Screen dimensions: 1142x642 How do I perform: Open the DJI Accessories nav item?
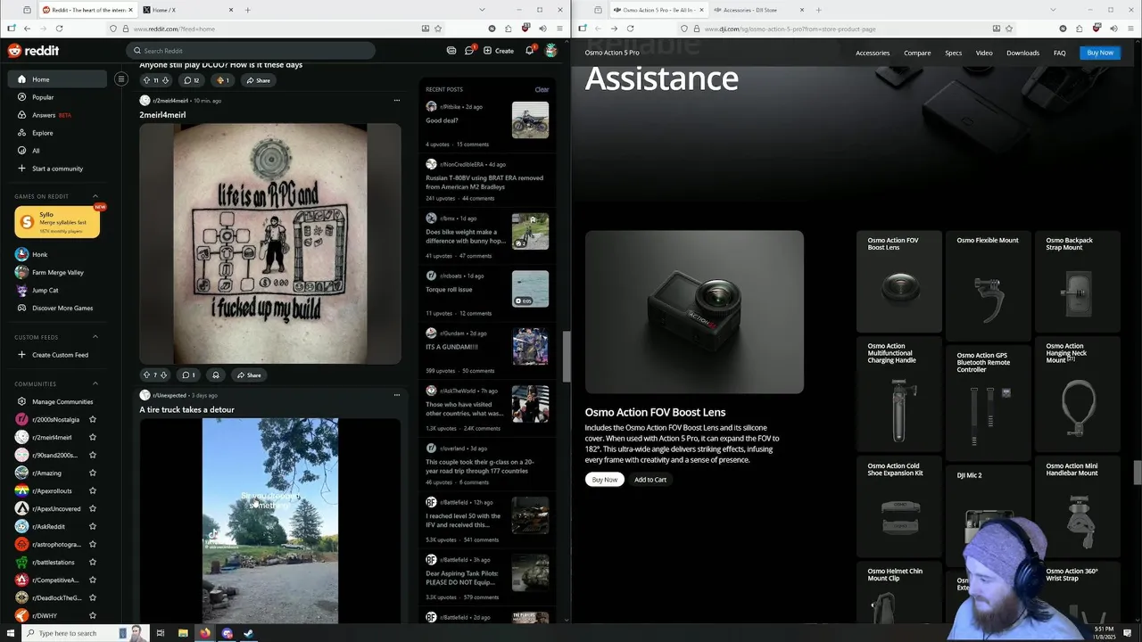[x=873, y=53]
